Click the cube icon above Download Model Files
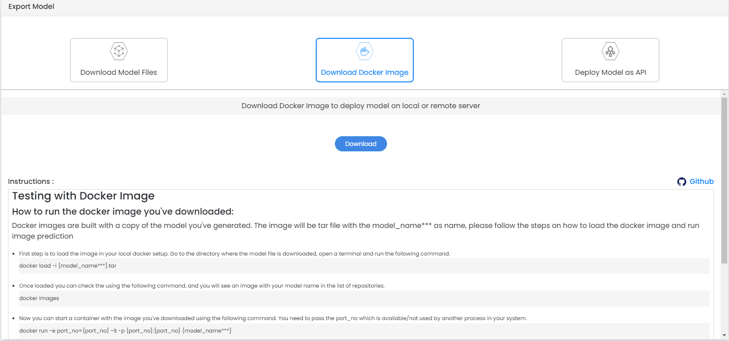The width and height of the screenshot is (729, 341). [x=119, y=52]
